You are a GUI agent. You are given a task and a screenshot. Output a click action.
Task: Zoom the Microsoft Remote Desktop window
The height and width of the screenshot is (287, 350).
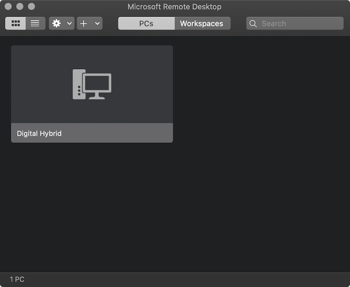click(x=31, y=6)
